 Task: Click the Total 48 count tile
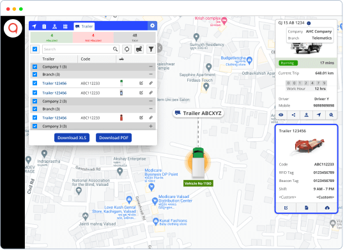pos(135,38)
